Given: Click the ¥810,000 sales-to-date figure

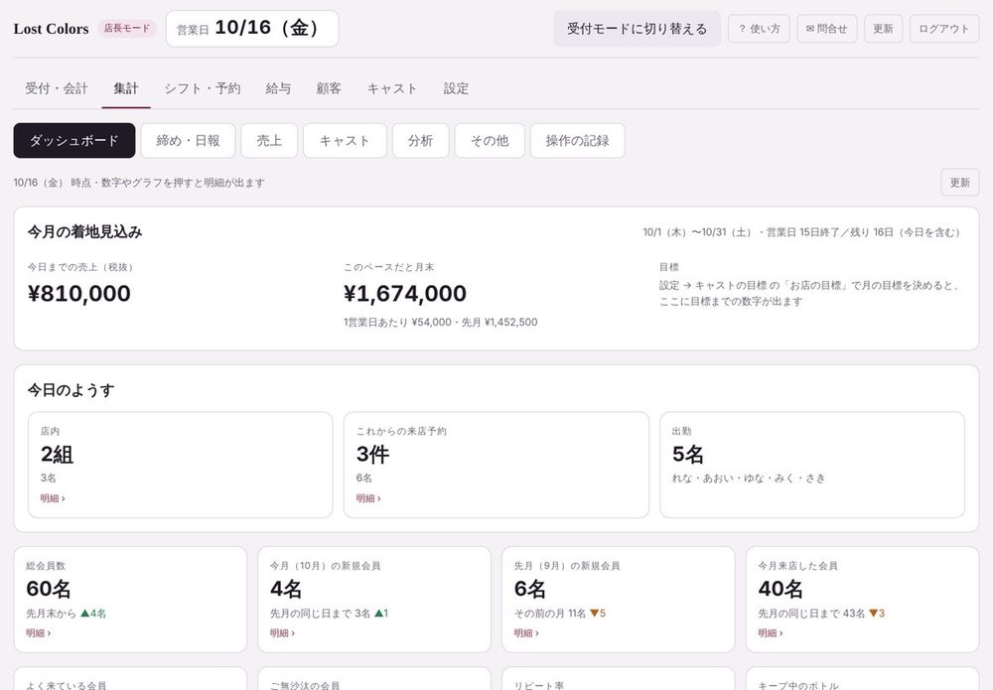Looking at the screenshot, I should tap(79, 294).
